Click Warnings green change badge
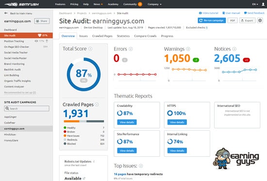Viewport: 267px width, 181px height. pyautogui.click(x=196, y=60)
